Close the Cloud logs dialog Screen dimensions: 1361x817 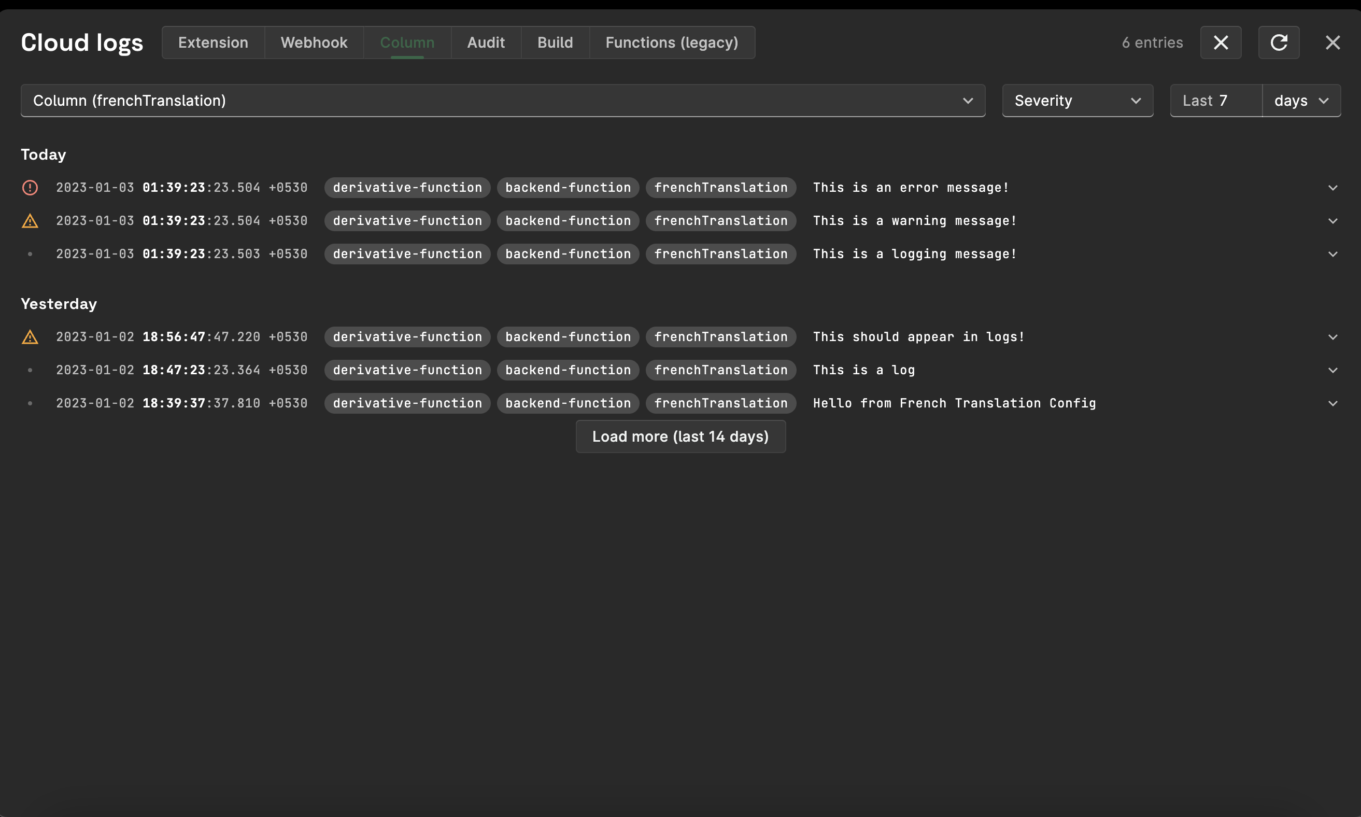tap(1332, 43)
